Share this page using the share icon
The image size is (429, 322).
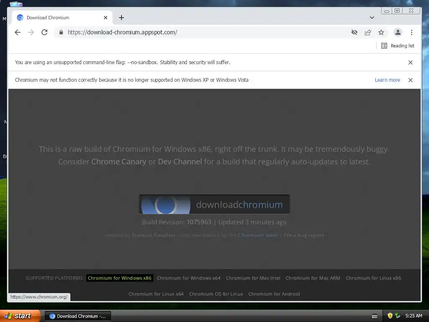[368, 32]
